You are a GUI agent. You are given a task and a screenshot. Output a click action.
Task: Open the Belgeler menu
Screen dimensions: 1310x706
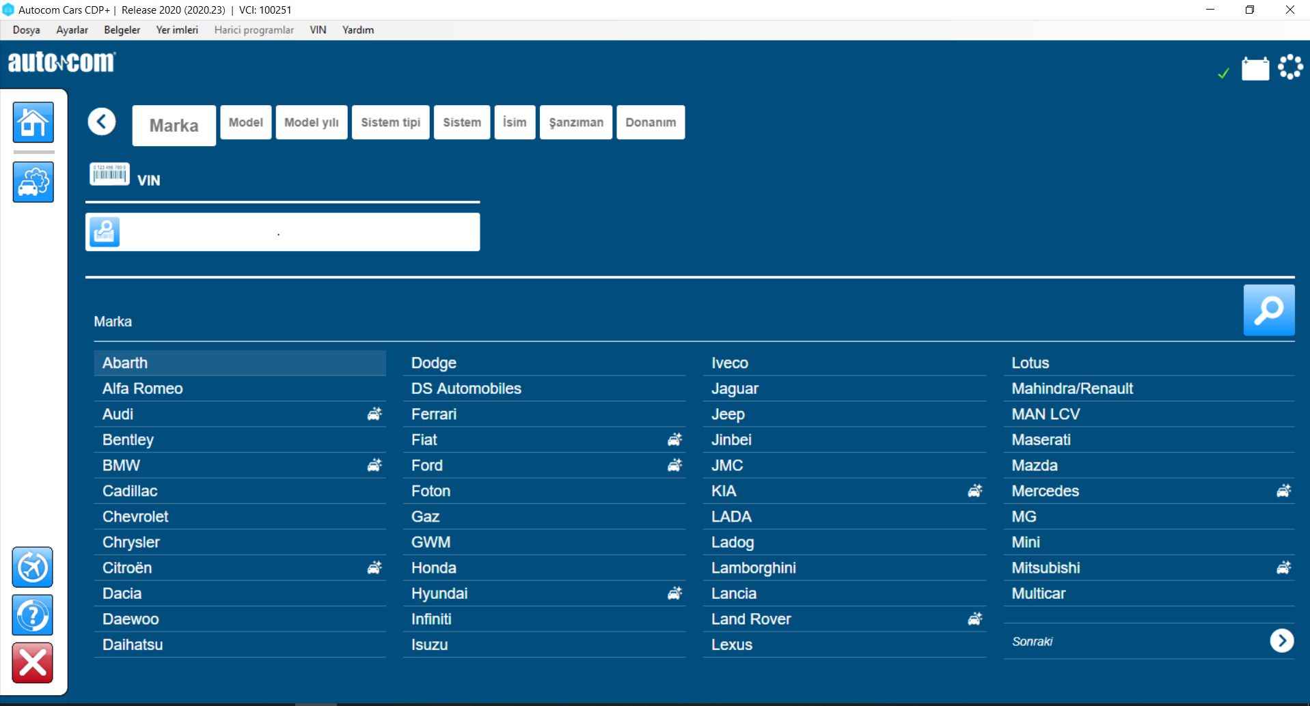pyautogui.click(x=122, y=30)
